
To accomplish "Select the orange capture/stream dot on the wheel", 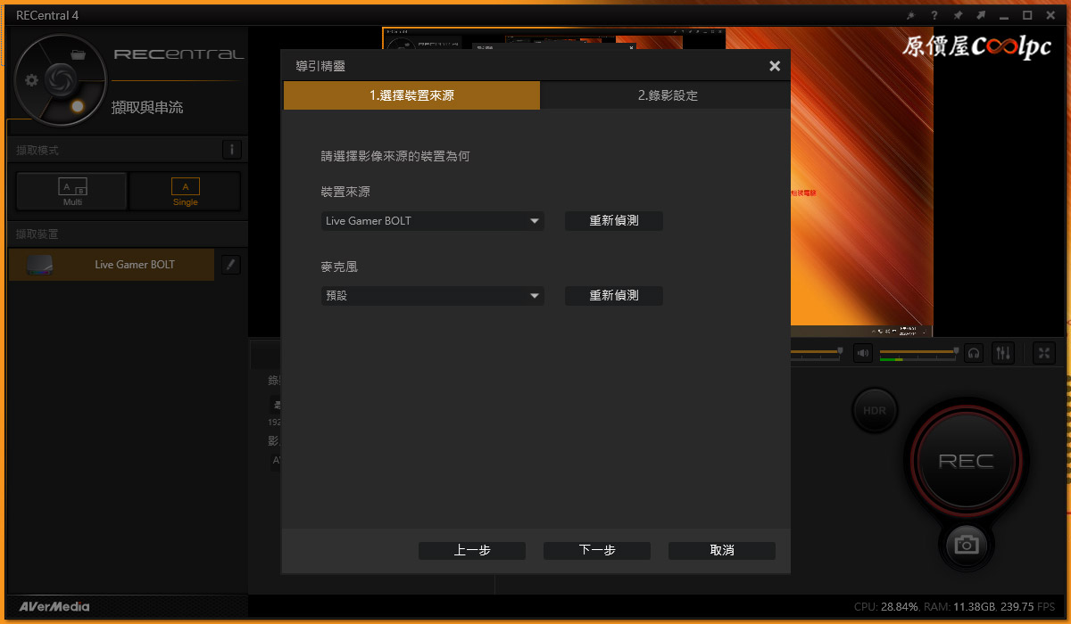I will pyautogui.click(x=78, y=106).
